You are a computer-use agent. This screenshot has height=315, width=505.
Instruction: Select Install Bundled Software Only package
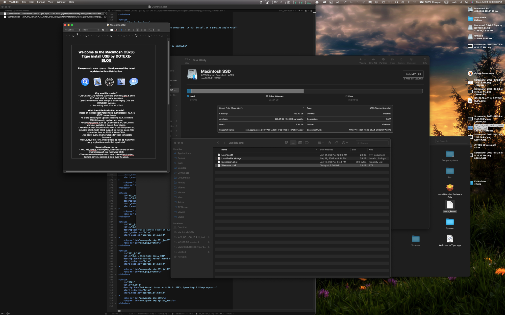click(450, 191)
